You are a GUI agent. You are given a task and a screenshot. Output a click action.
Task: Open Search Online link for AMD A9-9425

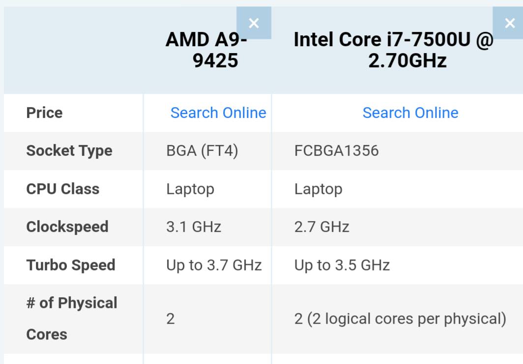[218, 112]
